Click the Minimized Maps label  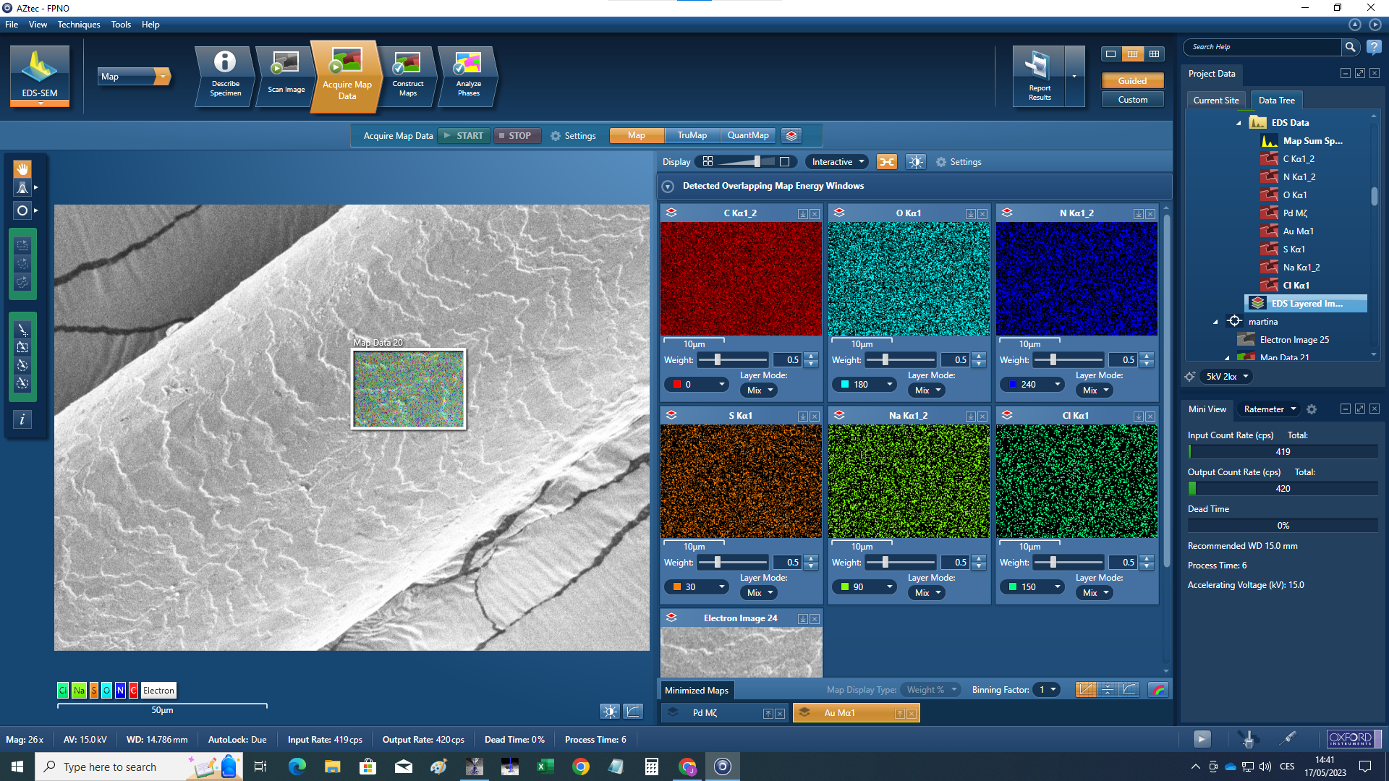point(696,691)
